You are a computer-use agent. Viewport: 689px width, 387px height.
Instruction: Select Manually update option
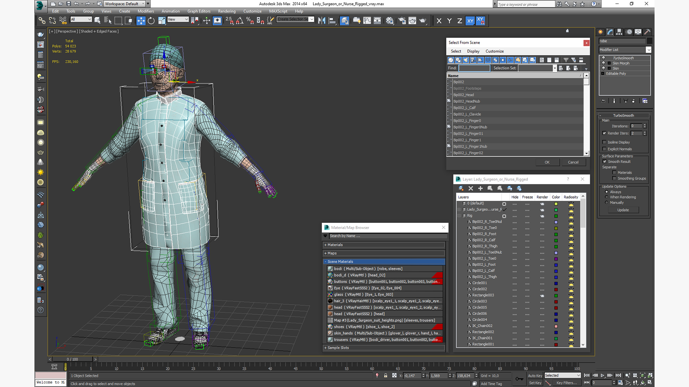point(607,202)
